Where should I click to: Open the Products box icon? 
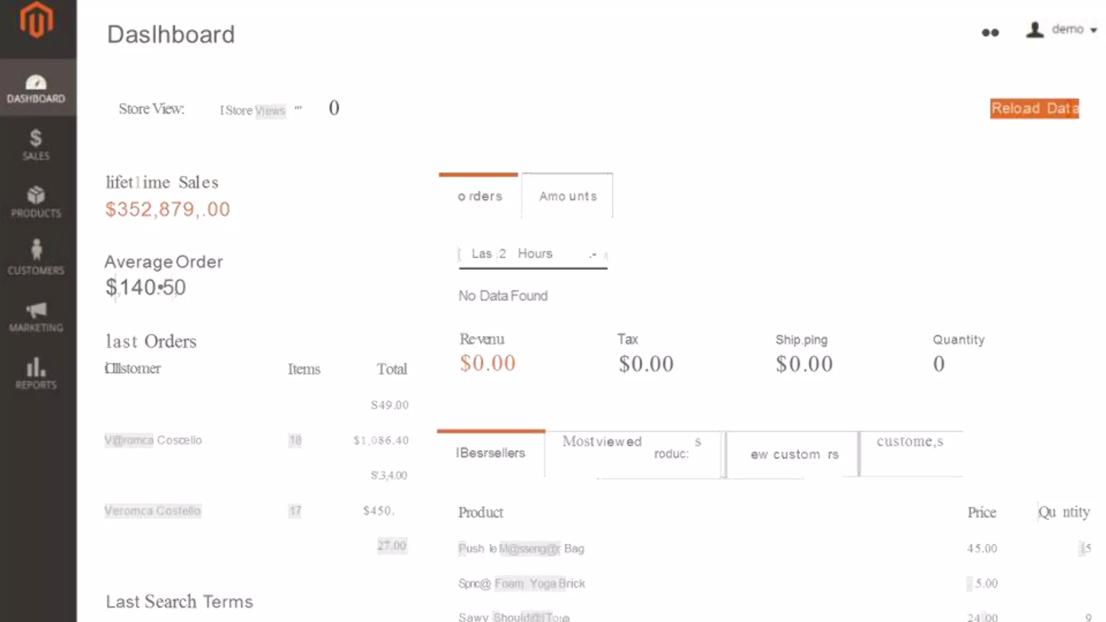36,202
